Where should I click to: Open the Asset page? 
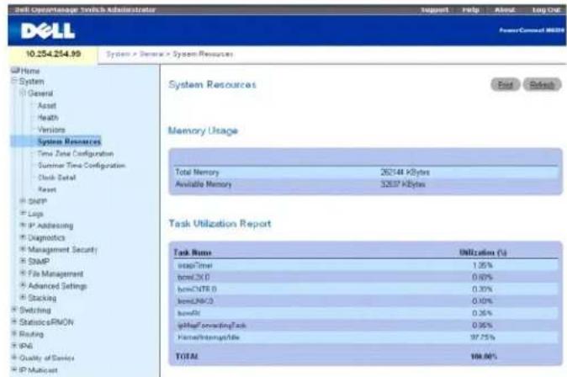(47, 106)
